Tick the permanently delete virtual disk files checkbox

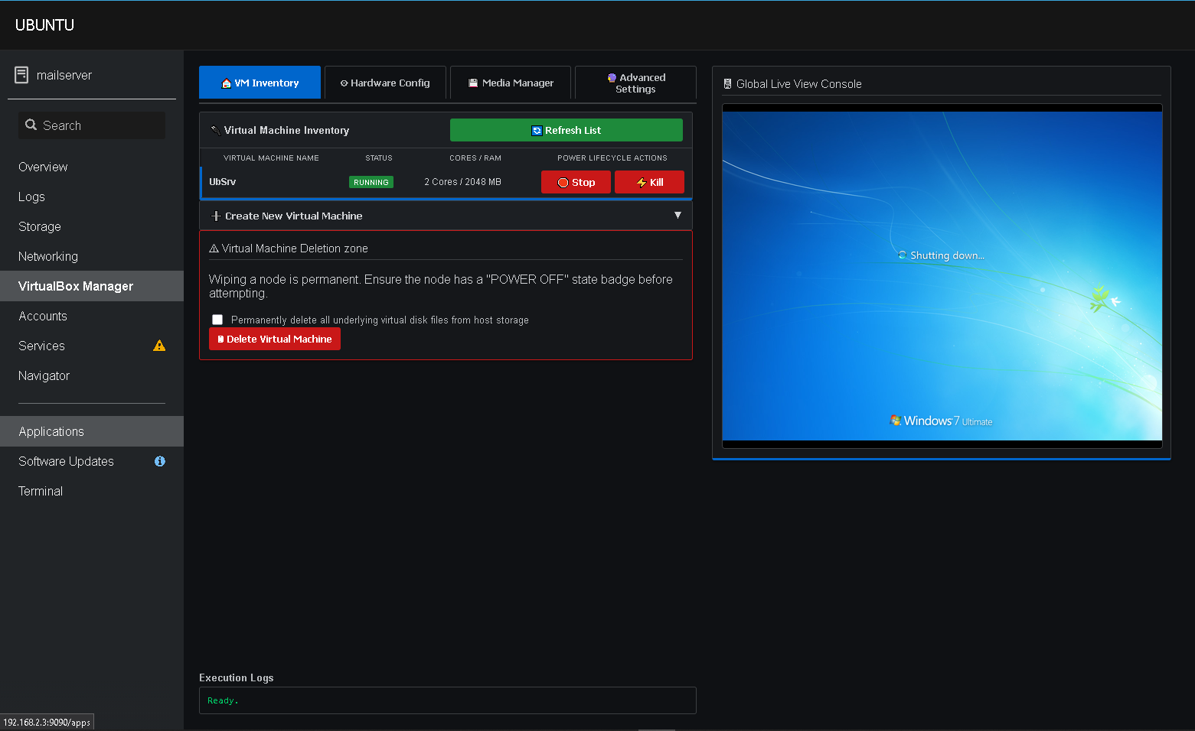217,320
